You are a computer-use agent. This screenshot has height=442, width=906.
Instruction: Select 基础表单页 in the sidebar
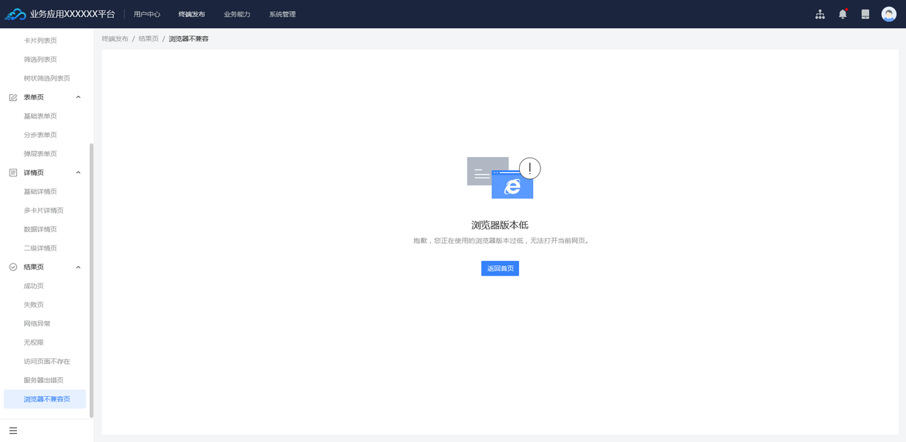coord(40,116)
